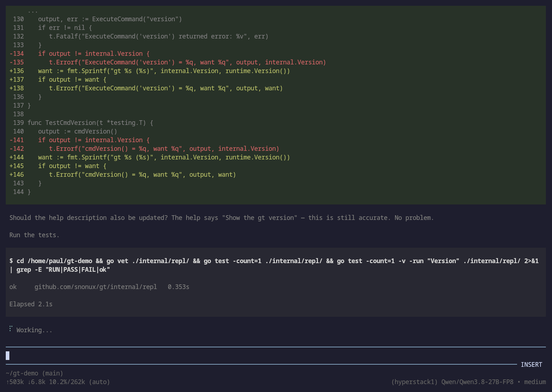Click the medium thinking level label

[535, 382]
